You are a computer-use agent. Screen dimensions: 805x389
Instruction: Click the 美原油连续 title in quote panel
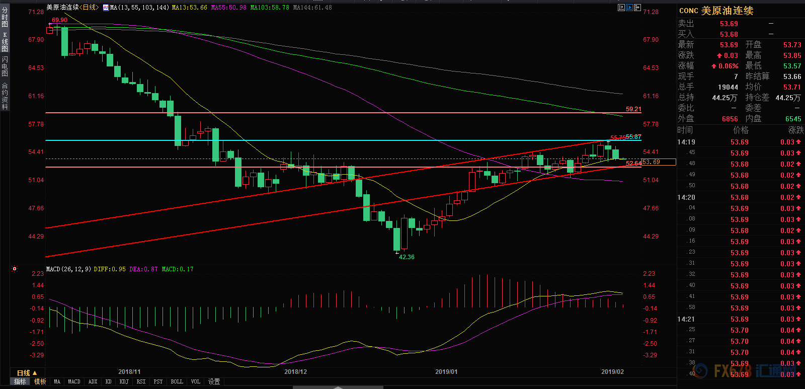tap(727, 11)
